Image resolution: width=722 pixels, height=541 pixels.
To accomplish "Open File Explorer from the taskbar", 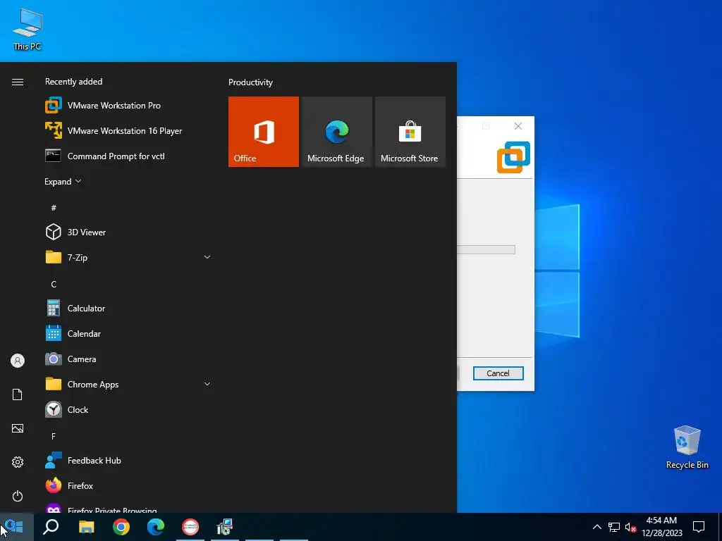I will point(86,527).
